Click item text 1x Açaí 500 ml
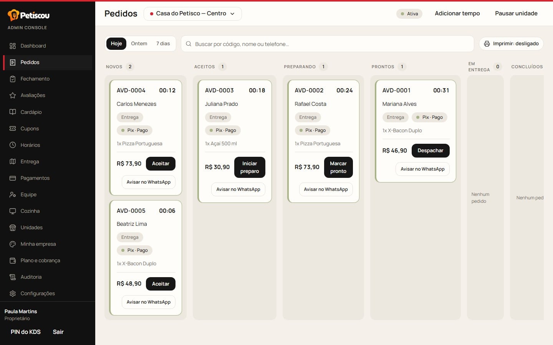Screen dimensions: 553x345 tap(221, 144)
